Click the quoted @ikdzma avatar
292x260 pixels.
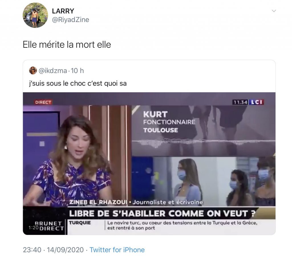coord(33,70)
